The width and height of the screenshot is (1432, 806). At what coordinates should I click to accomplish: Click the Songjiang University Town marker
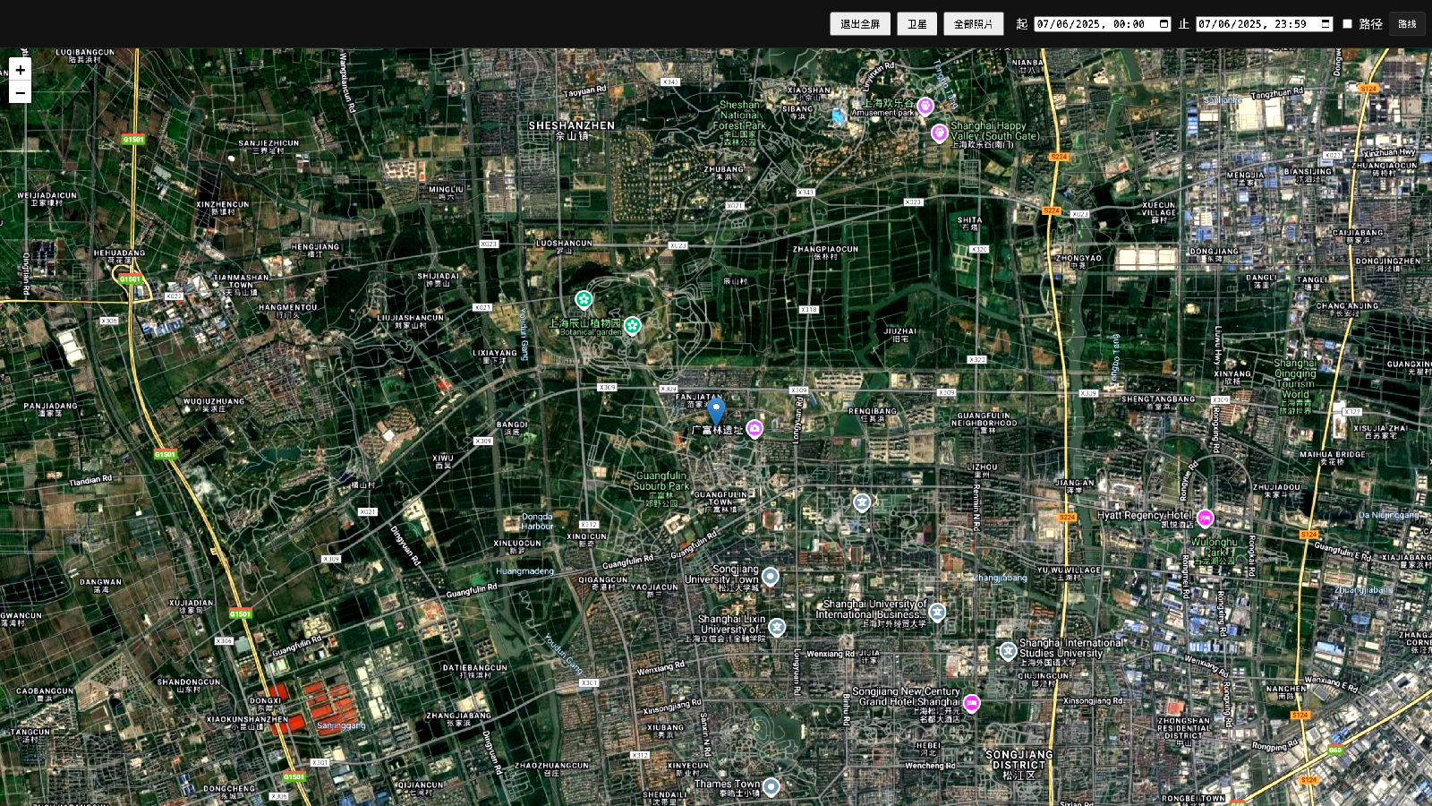point(770,576)
